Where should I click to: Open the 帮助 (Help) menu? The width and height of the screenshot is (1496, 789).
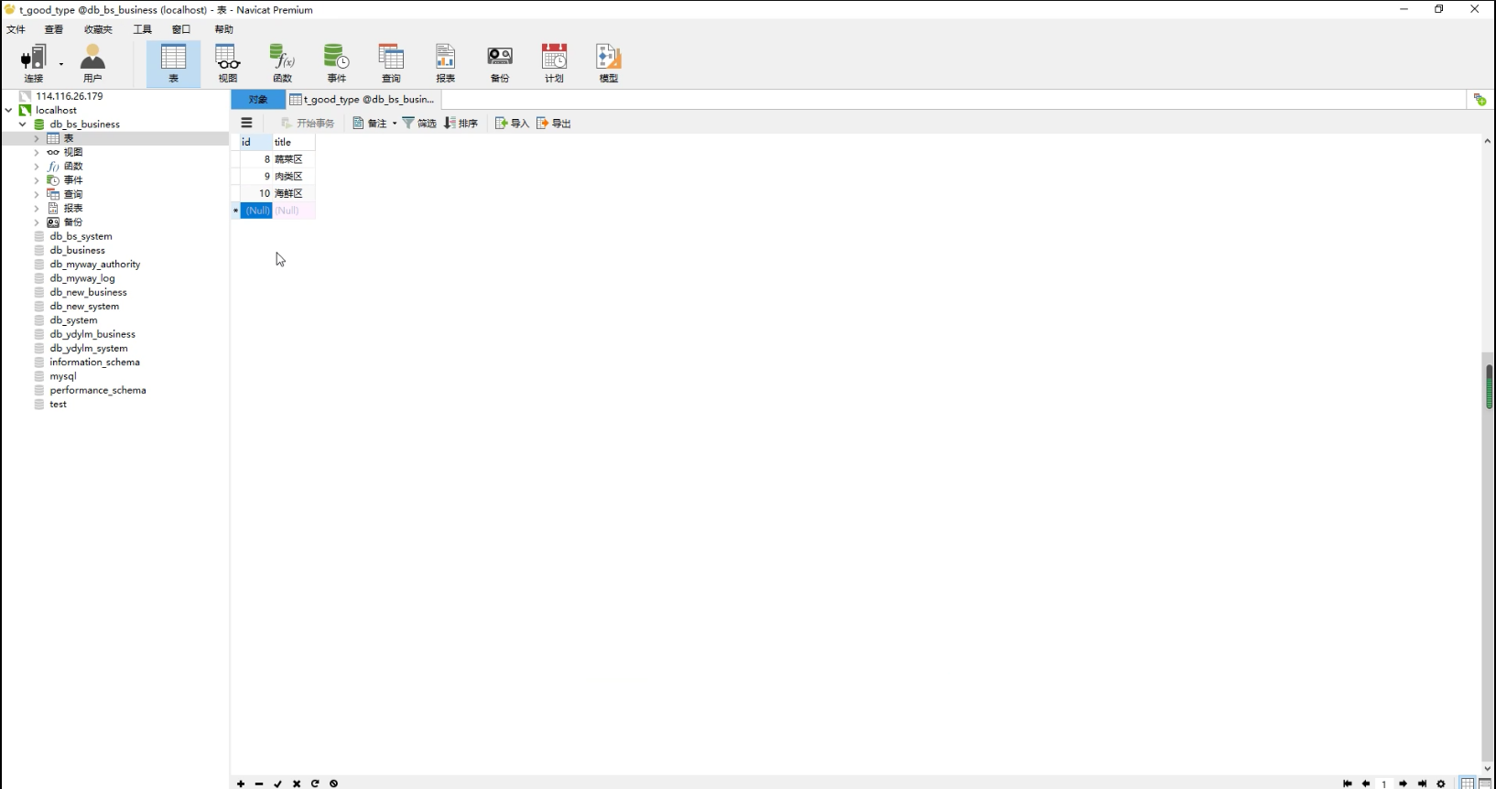point(224,29)
